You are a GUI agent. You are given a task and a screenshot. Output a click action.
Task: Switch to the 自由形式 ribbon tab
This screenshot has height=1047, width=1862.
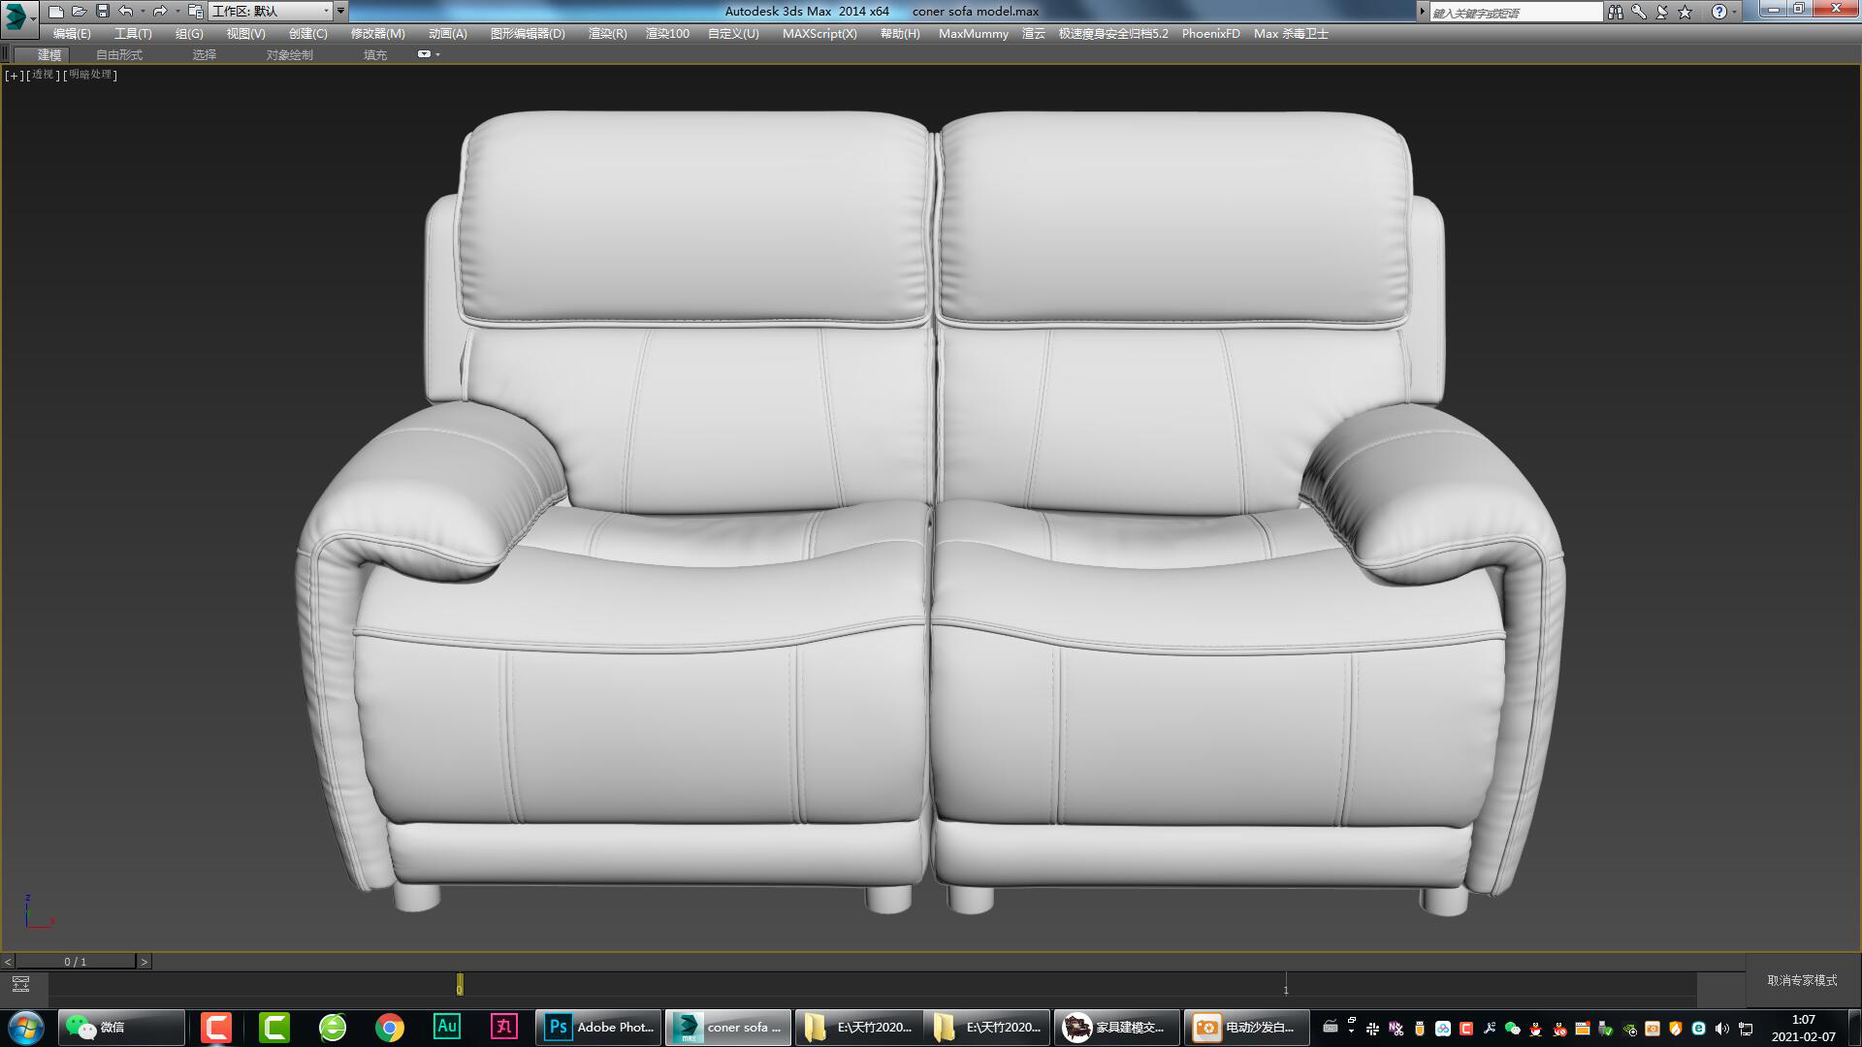(x=117, y=54)
